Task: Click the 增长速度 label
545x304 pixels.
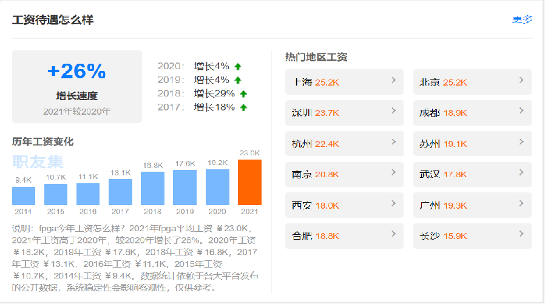Action: click(77, 96)
